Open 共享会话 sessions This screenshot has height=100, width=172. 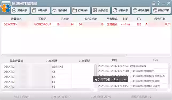(101, 10)
